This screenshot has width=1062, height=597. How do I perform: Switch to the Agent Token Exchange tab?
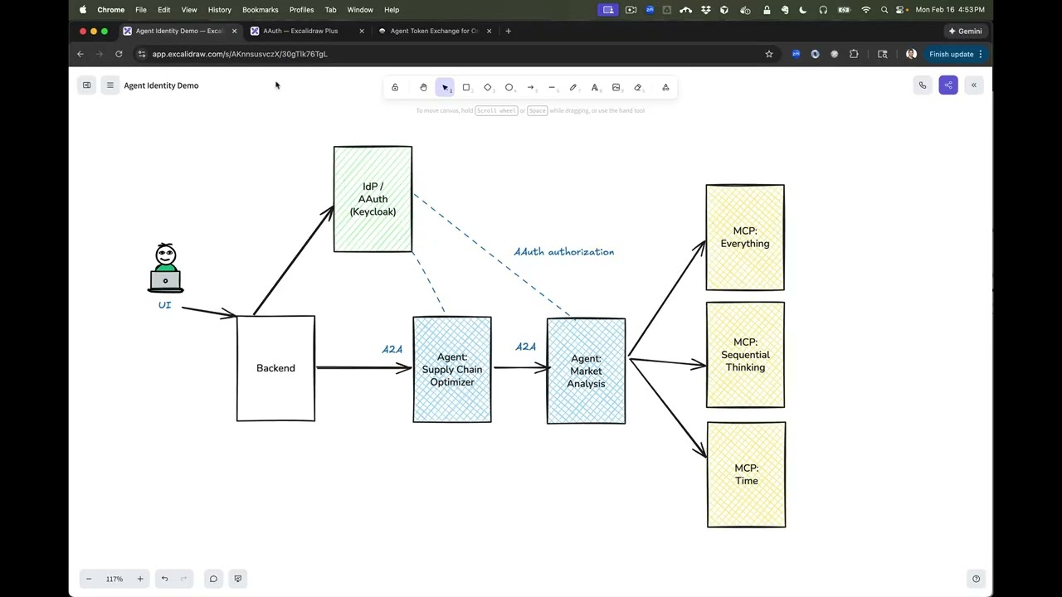click(x=435, y=31)
